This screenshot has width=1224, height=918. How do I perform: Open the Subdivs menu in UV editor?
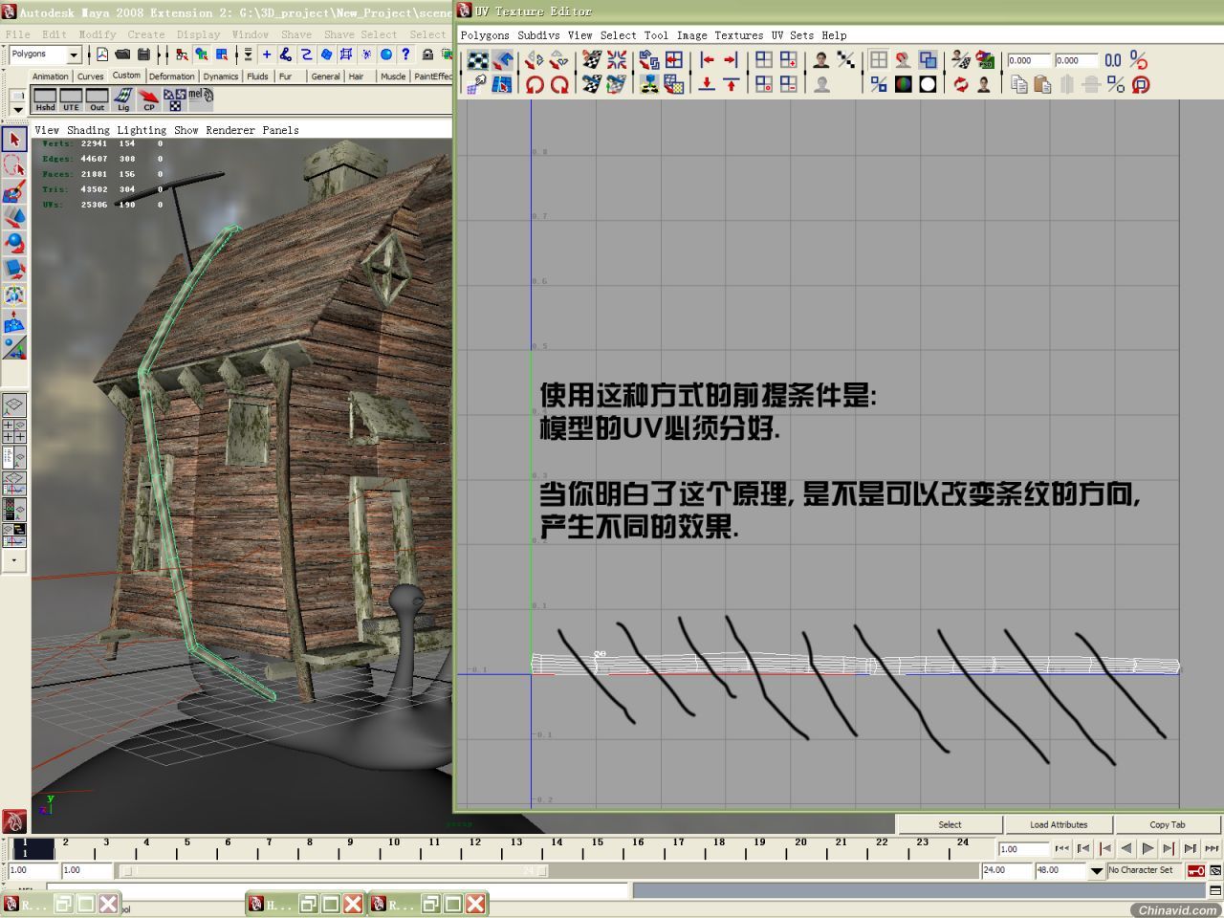[538, 35]
